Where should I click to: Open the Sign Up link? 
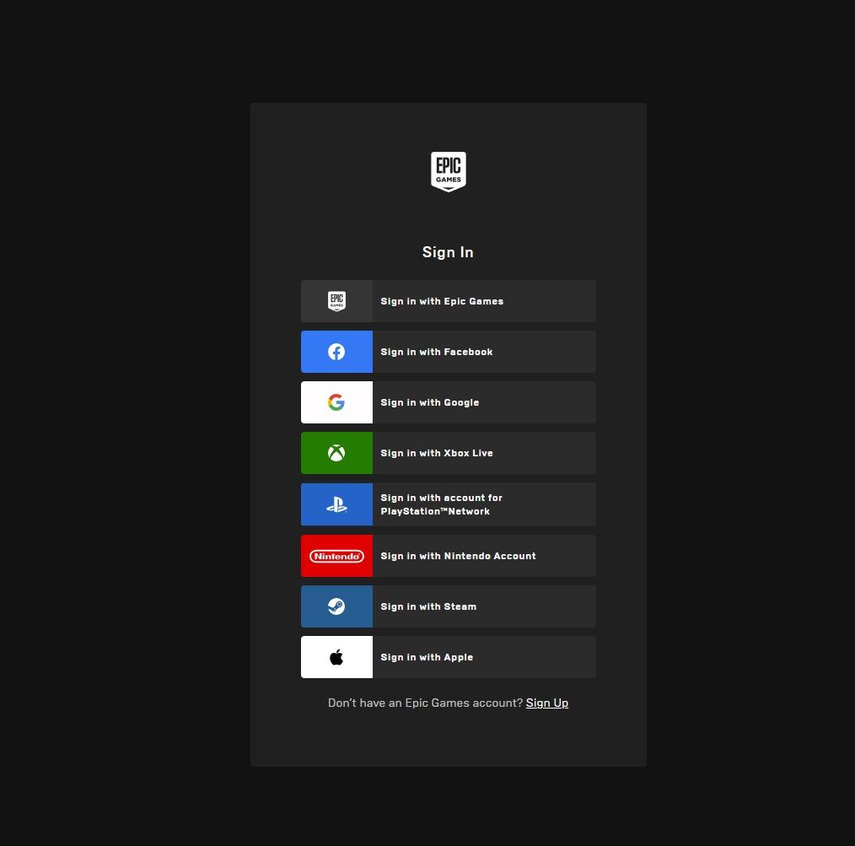[546, 703]
